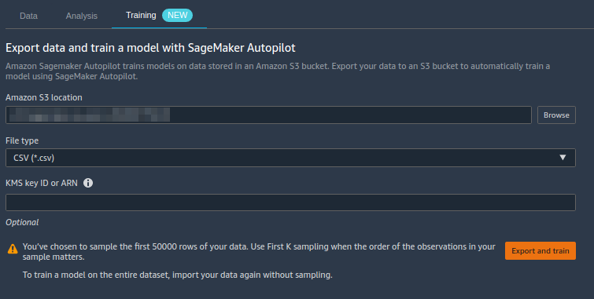
Task: Click the Amazon S3 location label
Action: pyautogui.click(x=44, y=97)
